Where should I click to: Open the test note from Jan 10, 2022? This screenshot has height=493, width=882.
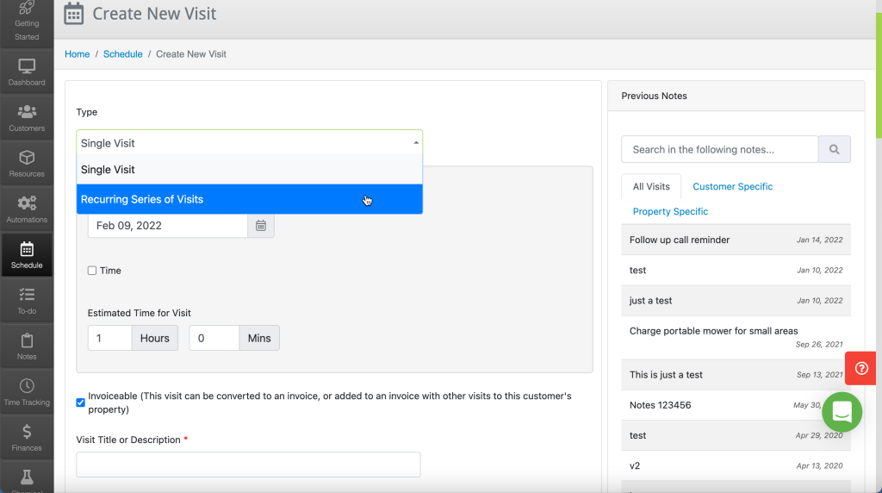point(736,270)
